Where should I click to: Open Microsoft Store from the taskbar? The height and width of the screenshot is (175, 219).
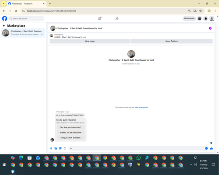(x=29, y=157)
